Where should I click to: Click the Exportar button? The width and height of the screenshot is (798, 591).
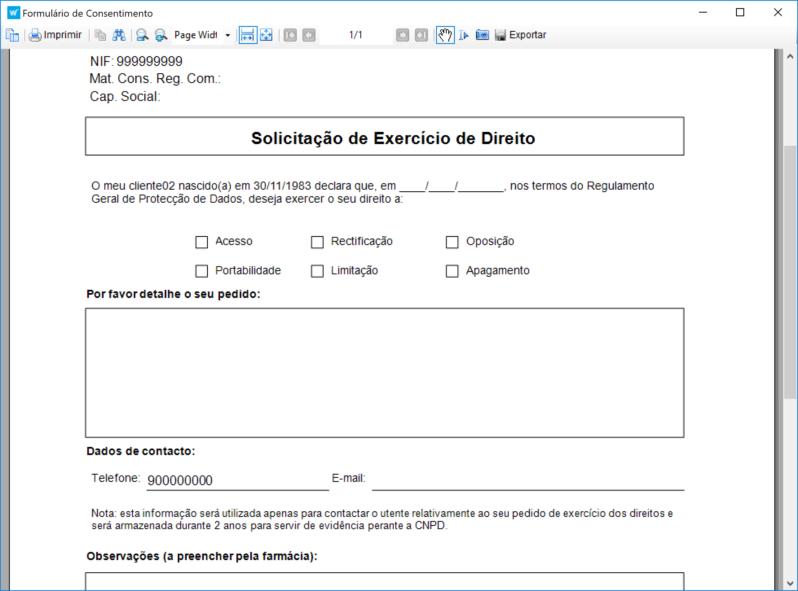pyautogui.click(x=520, y=35)
